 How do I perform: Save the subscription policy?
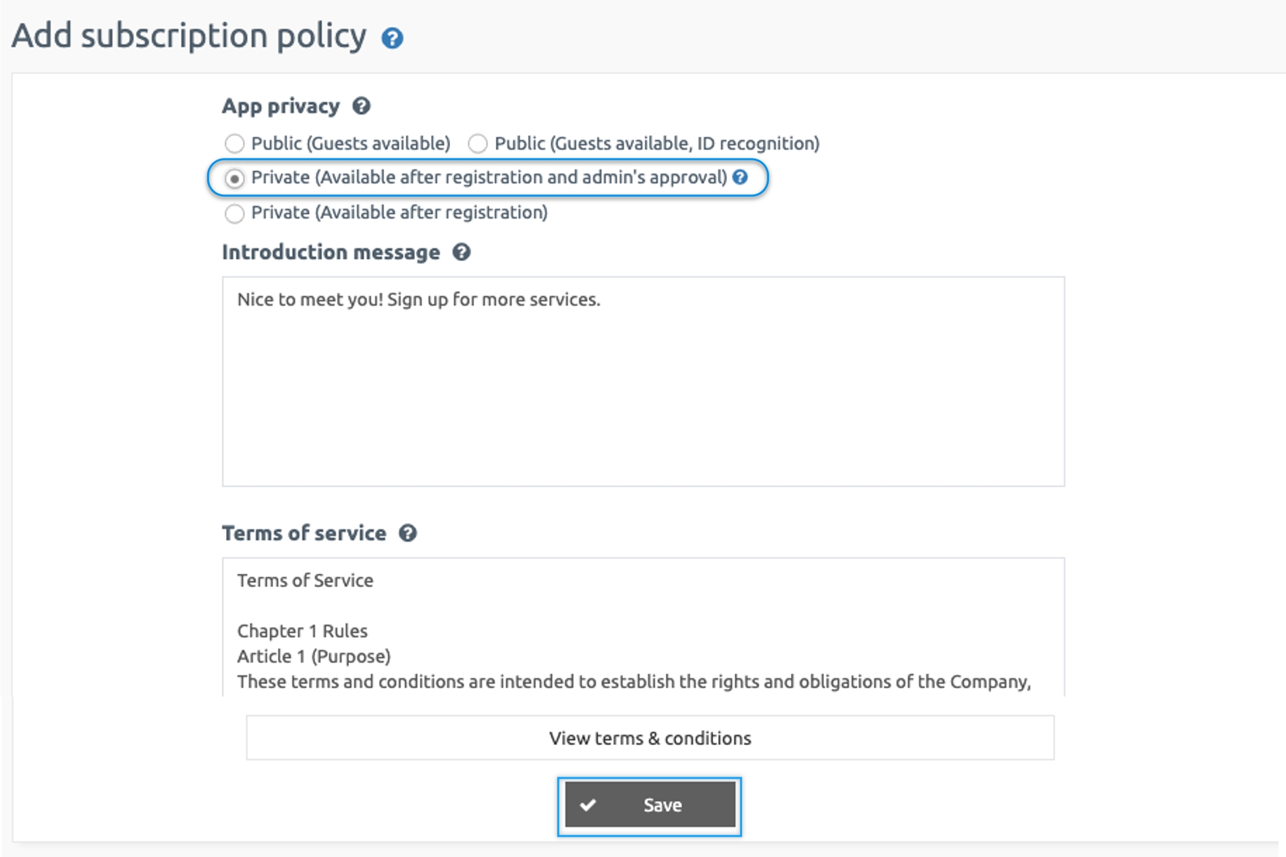650,804
